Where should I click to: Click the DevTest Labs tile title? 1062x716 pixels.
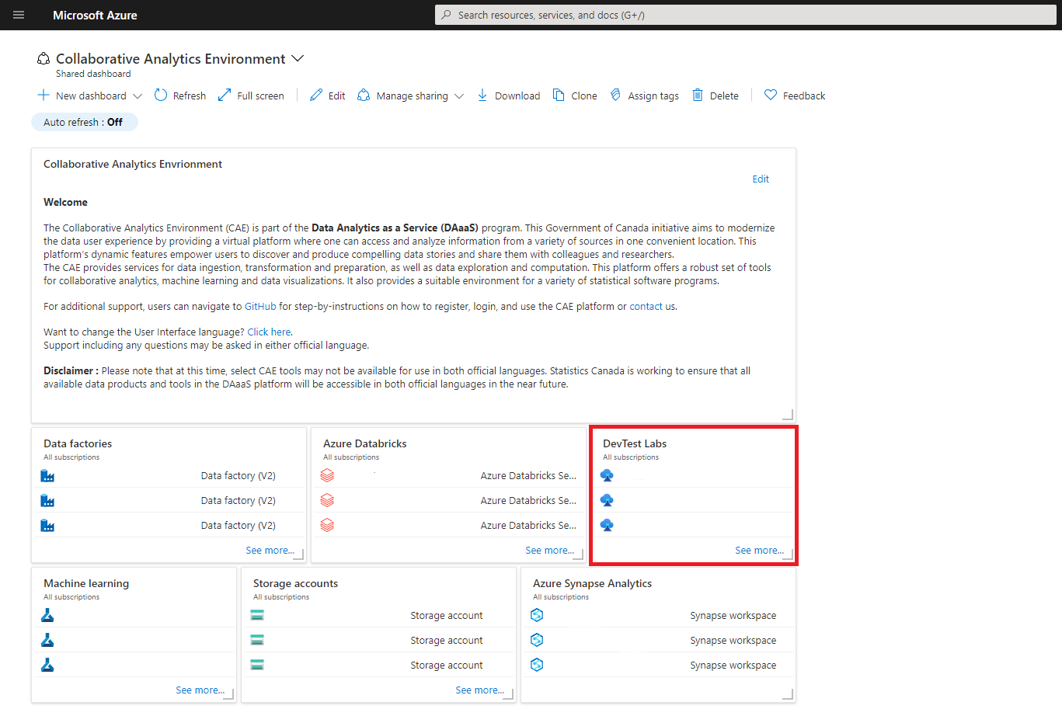[x=635, y=443]
